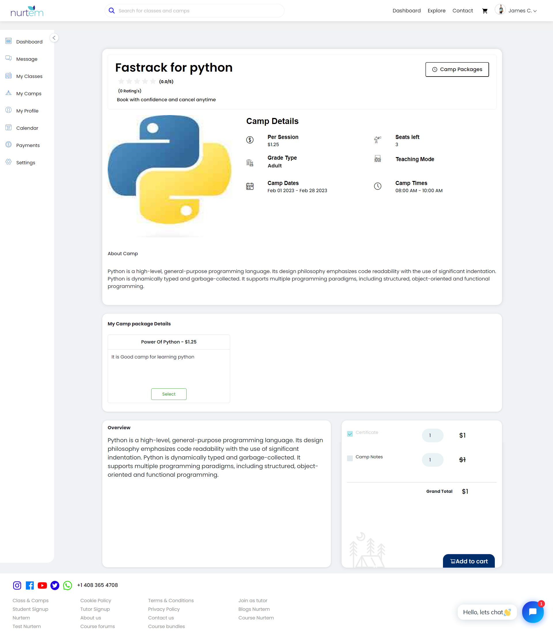
Task: Open WhatsApp icon in footer
Action: (67, 585)
